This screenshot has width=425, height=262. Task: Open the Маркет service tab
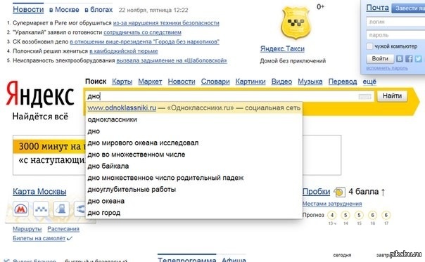150,81
